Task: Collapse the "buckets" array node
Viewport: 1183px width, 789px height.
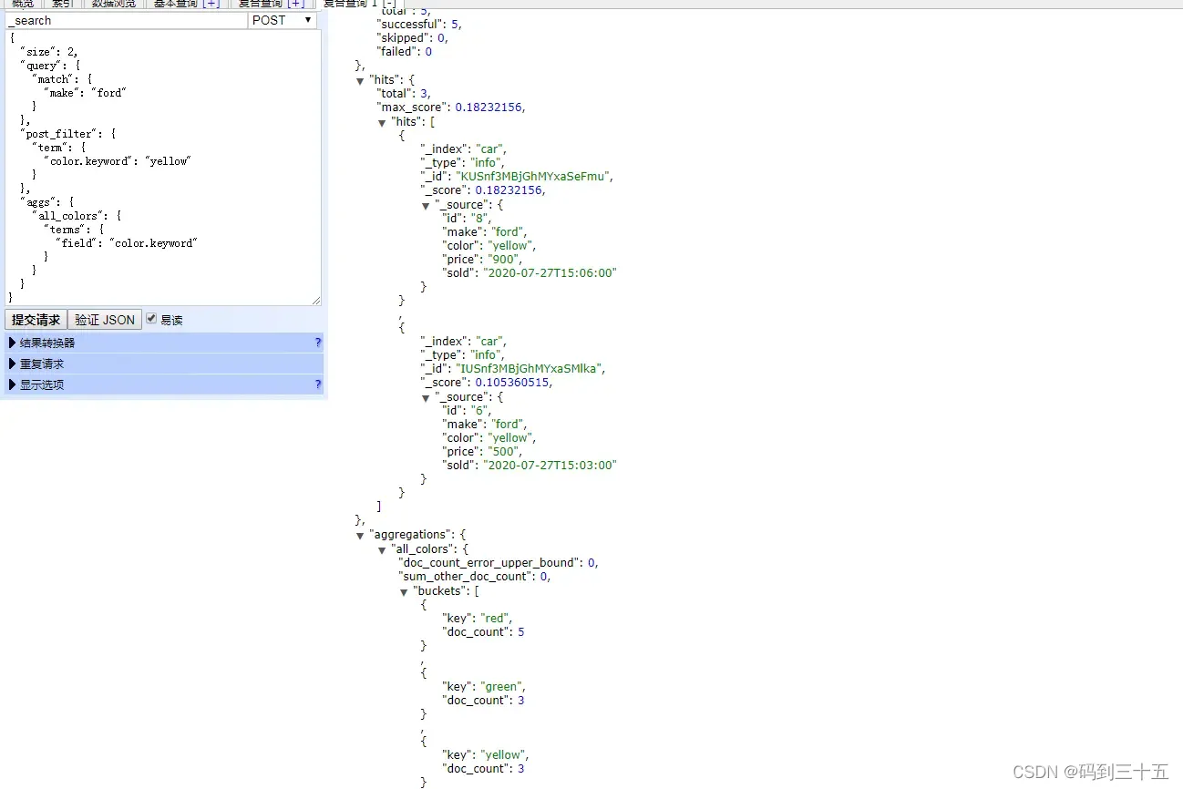Action: pos(404,591)
